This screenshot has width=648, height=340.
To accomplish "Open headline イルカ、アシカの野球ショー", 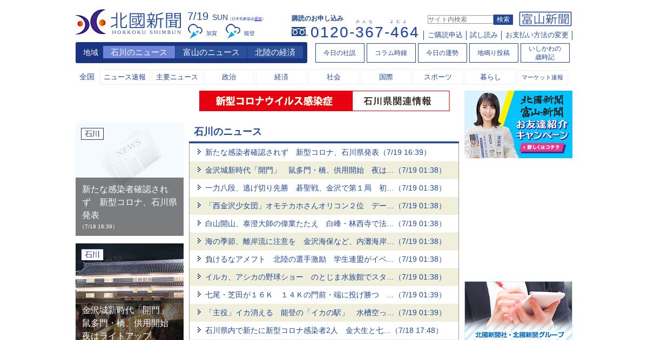I will (x=325, y=277).
